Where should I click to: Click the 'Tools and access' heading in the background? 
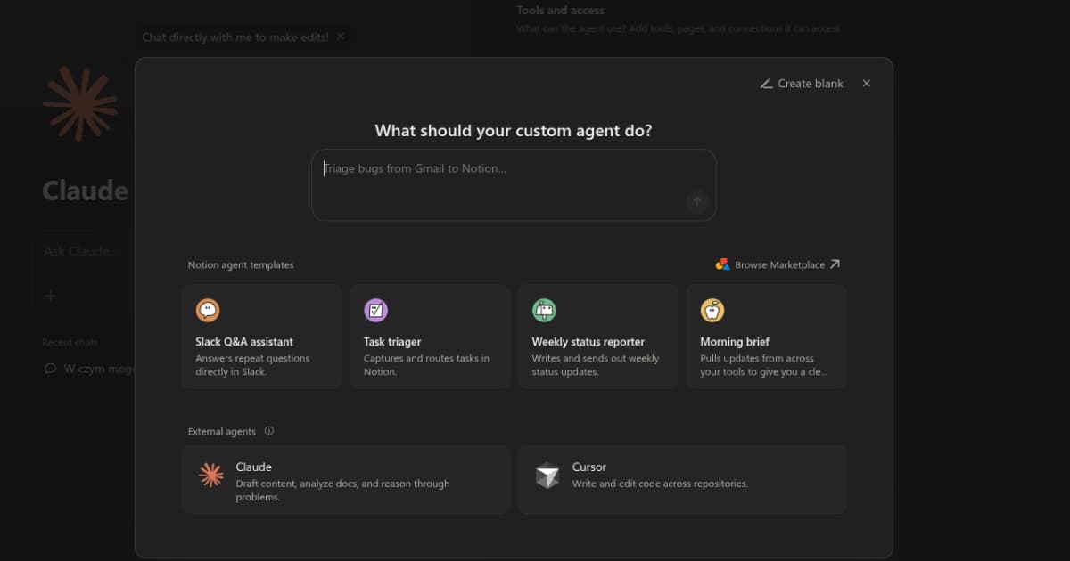pos(560,11)
